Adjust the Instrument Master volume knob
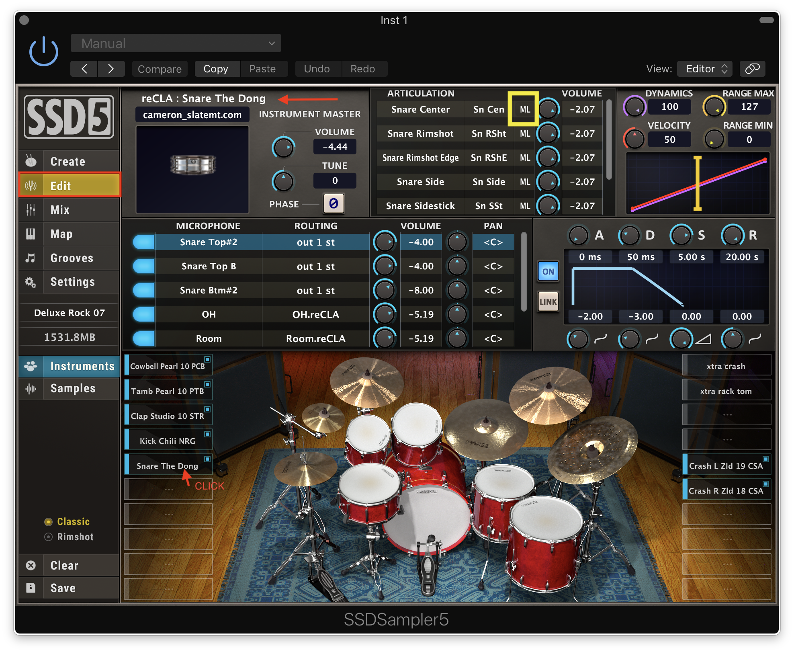Screen dimensions: 794x652 tap(283, 147)
